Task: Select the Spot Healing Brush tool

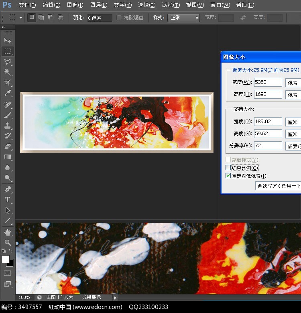Action: 8,105
